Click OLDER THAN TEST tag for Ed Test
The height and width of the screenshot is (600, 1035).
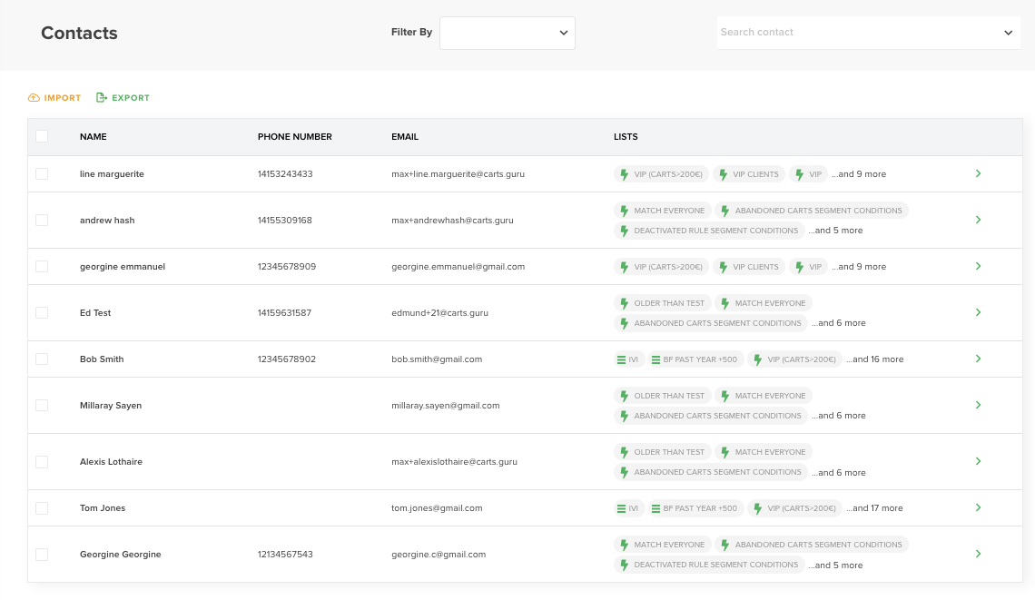click(x=663, y=303)
